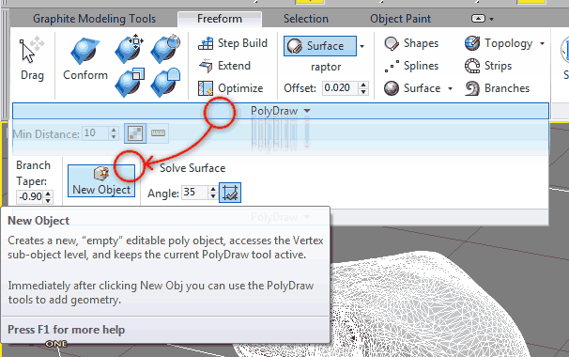
Task: Adjust the Angle spinner arrows
Action: 213,192
